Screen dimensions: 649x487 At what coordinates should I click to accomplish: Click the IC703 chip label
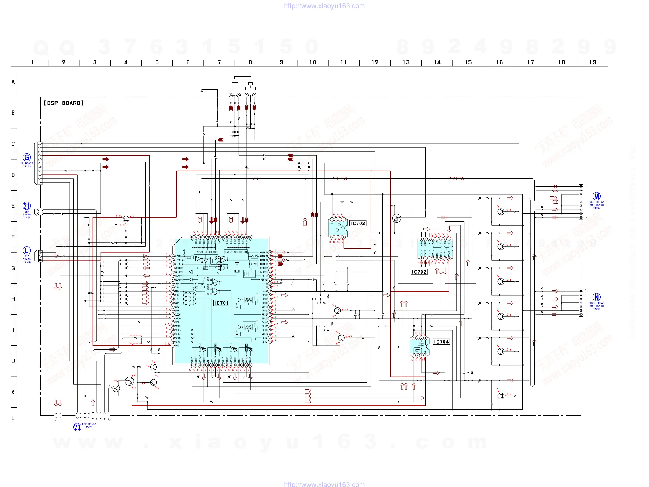pos(358,224)
